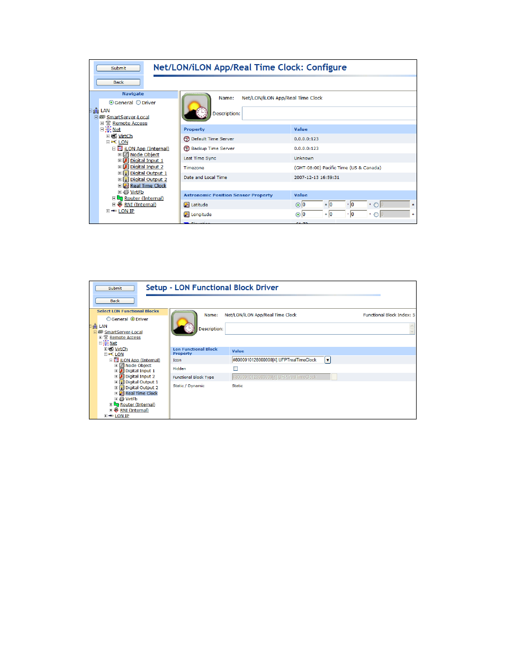Expand LON IP node in Navigate tree
Viewport: 505px width, 654px height.
(x=108, y=211)
